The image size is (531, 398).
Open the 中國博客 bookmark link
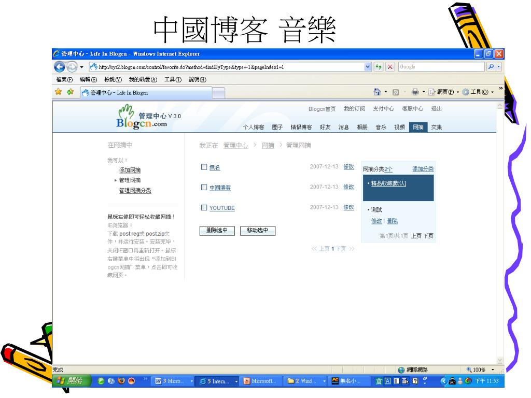coord(220,188)
